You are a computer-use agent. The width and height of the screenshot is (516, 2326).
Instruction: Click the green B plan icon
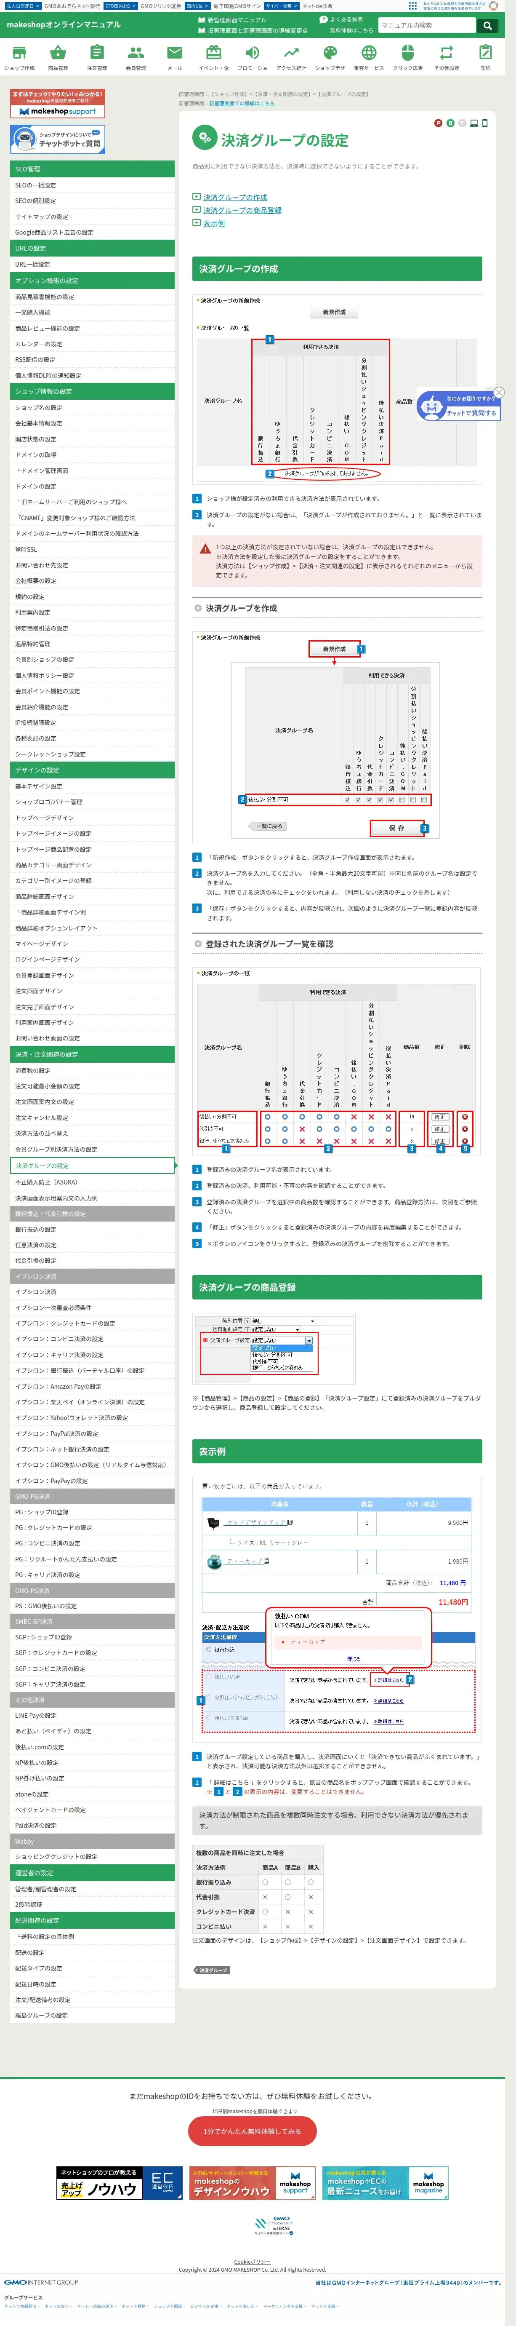coord(450,123)
